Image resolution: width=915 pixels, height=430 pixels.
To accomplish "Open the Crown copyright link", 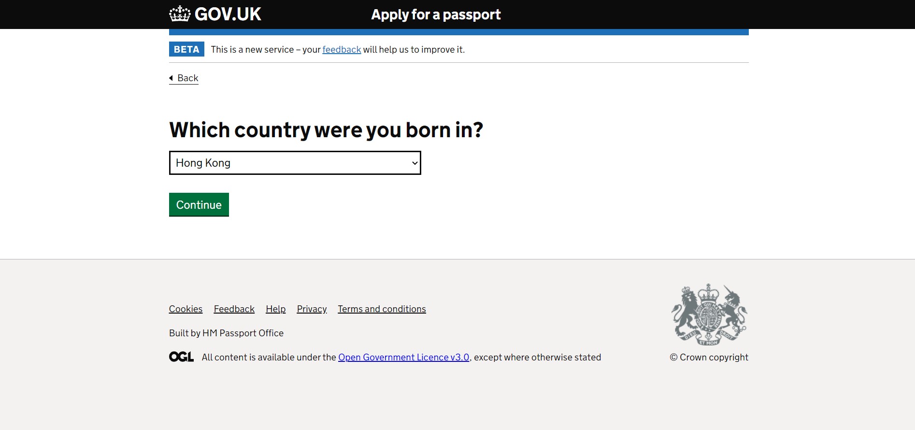I will pos(709,358).
